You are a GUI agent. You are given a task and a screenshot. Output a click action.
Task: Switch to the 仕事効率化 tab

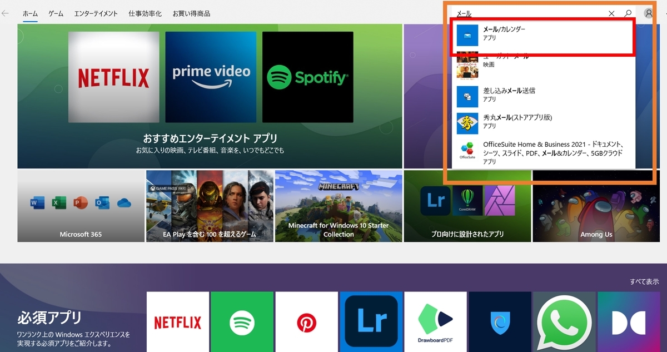145,13
